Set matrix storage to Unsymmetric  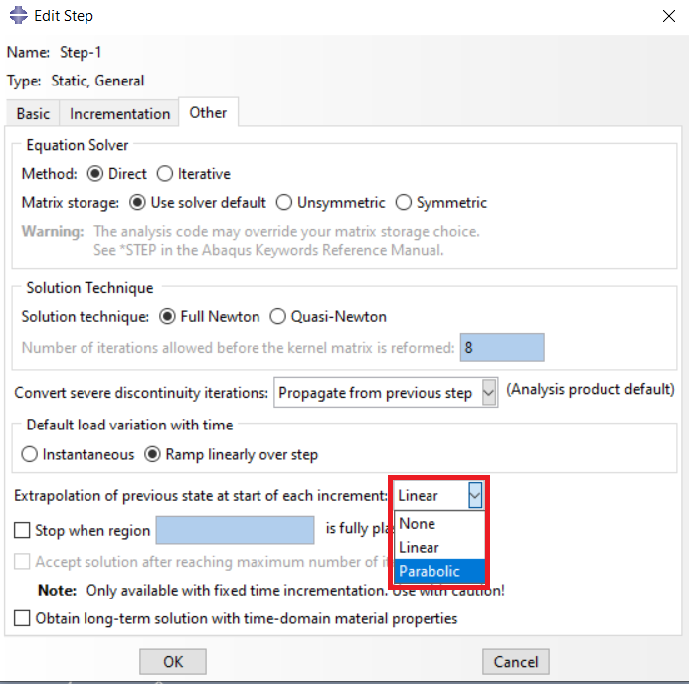point(283,203)
